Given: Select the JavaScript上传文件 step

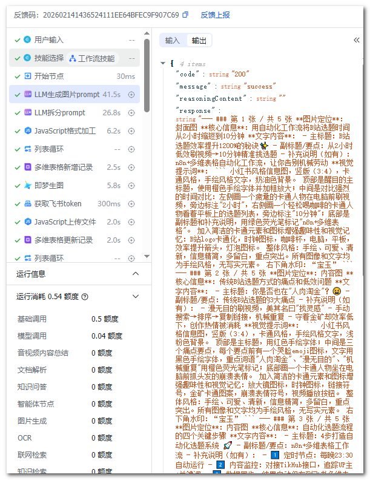Looking at the screenshot, I should (74, 222).
